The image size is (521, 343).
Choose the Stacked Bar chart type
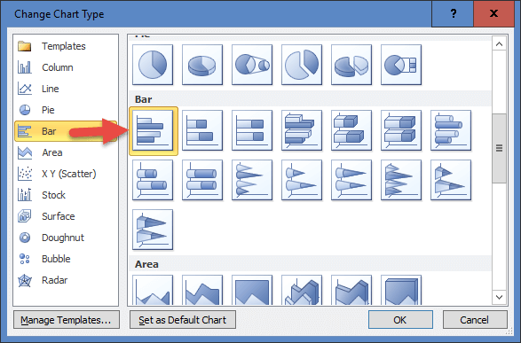(202, 130)
